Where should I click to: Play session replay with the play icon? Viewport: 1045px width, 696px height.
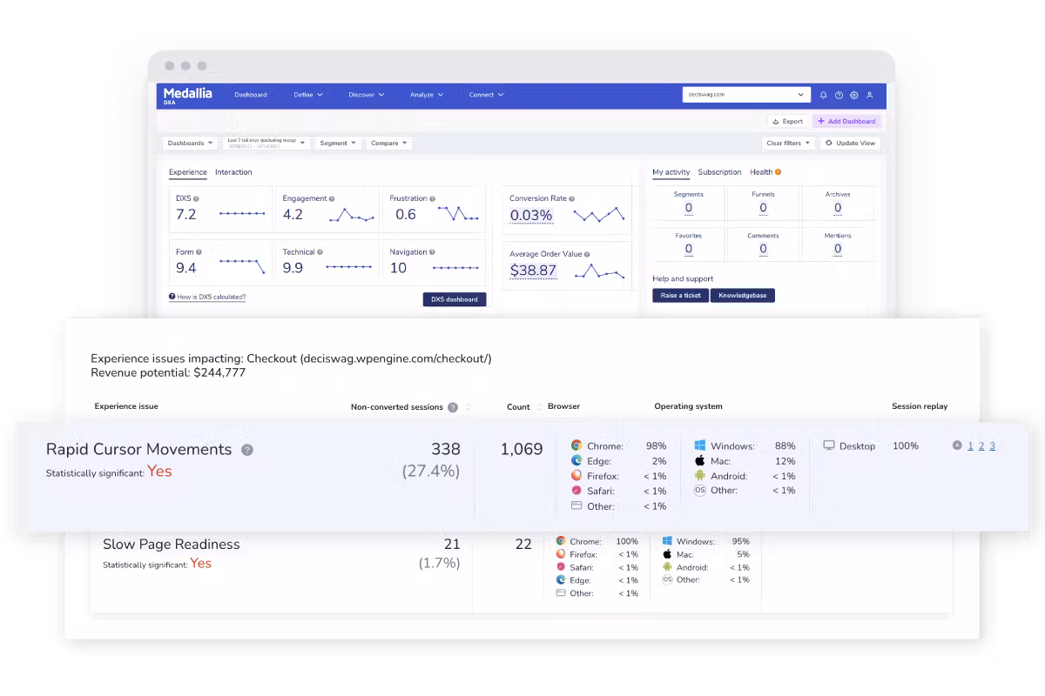[x=957, y=445]
